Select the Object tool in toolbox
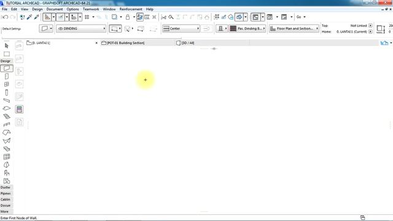 pos(7,173)
